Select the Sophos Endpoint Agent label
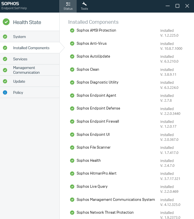194x219 pixels. click(96, 96)
